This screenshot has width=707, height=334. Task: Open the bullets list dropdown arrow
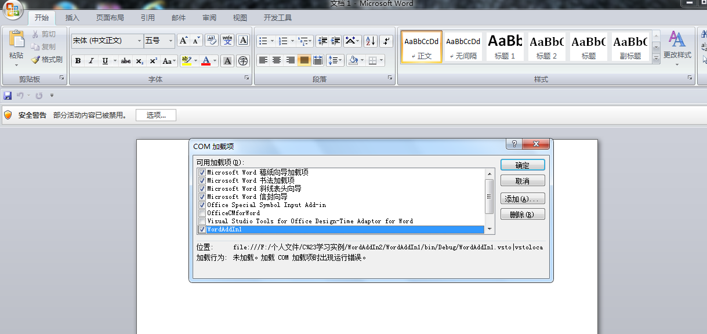click(x=272, y=41)
